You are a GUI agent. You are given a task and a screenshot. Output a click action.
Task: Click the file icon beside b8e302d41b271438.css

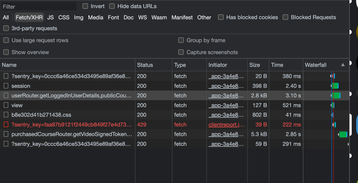(x=6, y=115)
